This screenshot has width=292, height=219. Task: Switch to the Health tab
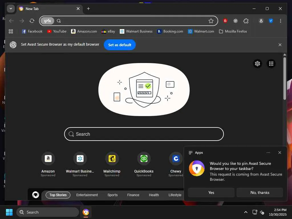(x=154, y=195)
